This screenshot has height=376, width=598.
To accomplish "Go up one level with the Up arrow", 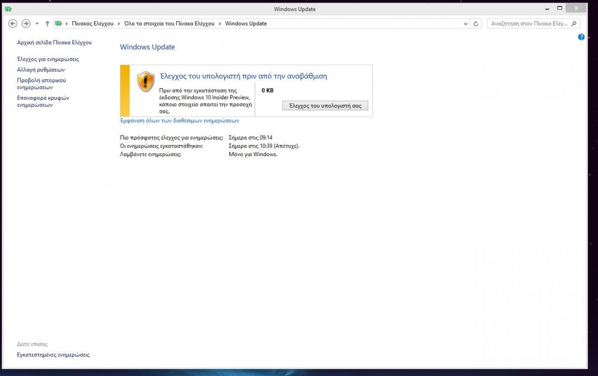I will point(47,23).
